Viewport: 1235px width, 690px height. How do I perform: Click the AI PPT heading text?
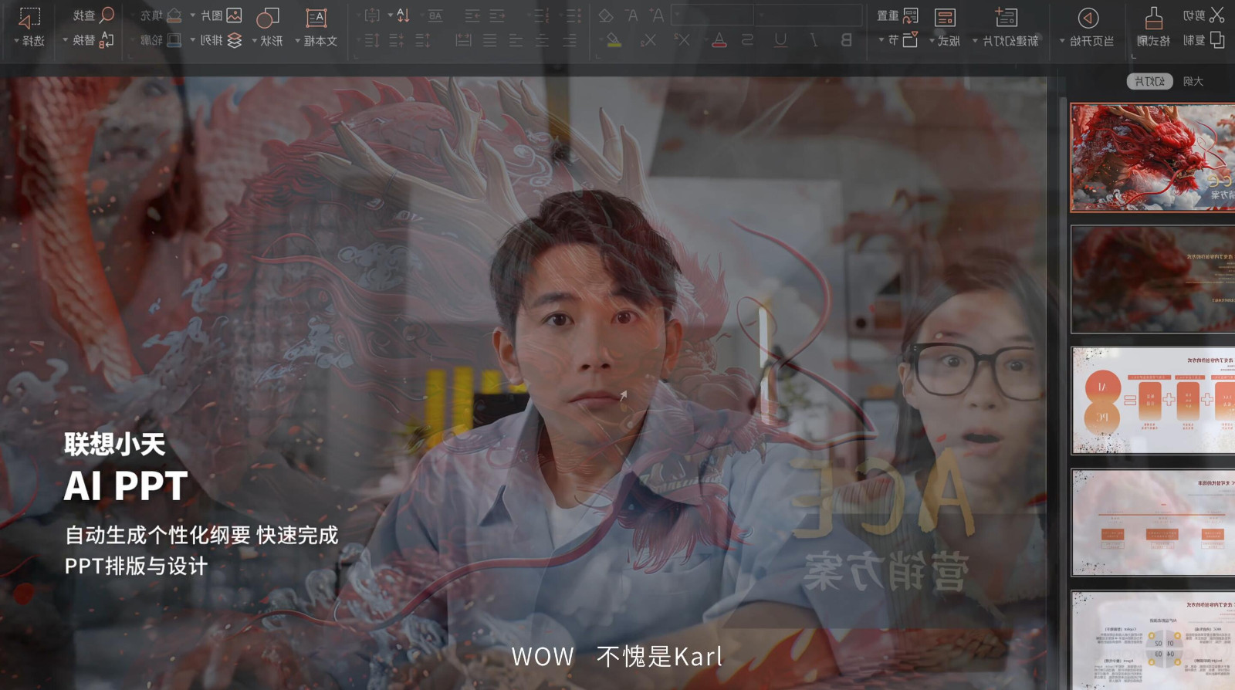tap(126, 486)
